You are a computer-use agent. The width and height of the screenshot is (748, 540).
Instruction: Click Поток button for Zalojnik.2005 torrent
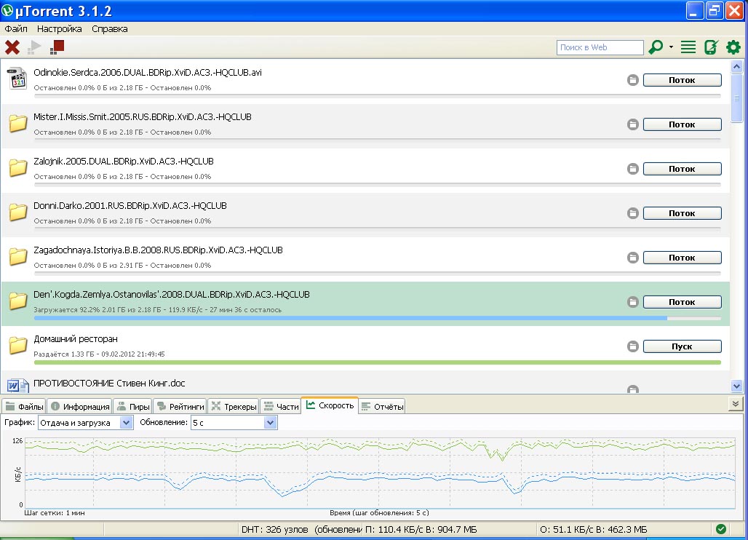683,169
